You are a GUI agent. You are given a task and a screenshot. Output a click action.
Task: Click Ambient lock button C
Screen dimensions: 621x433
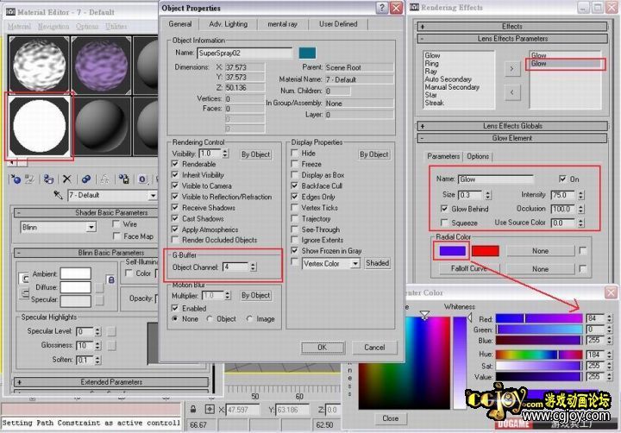(x=24, y=279)
